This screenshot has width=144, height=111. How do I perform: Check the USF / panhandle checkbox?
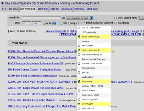pos(79,32)
